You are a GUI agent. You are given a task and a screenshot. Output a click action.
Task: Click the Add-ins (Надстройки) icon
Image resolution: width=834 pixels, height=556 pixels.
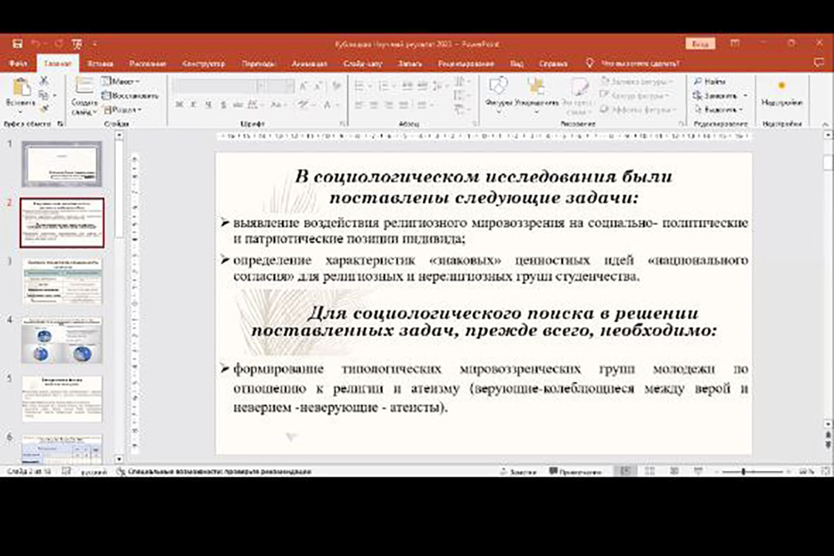(x=781, y=86)
